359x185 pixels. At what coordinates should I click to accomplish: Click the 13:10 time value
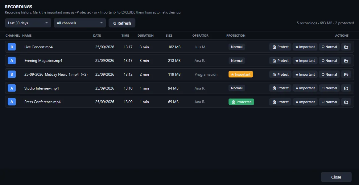128,88
